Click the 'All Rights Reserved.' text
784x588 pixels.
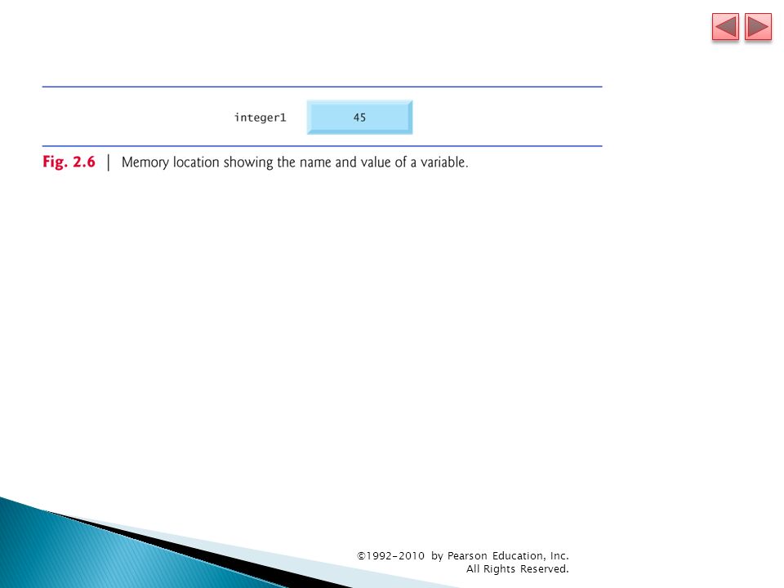click(x=518, y=569)
